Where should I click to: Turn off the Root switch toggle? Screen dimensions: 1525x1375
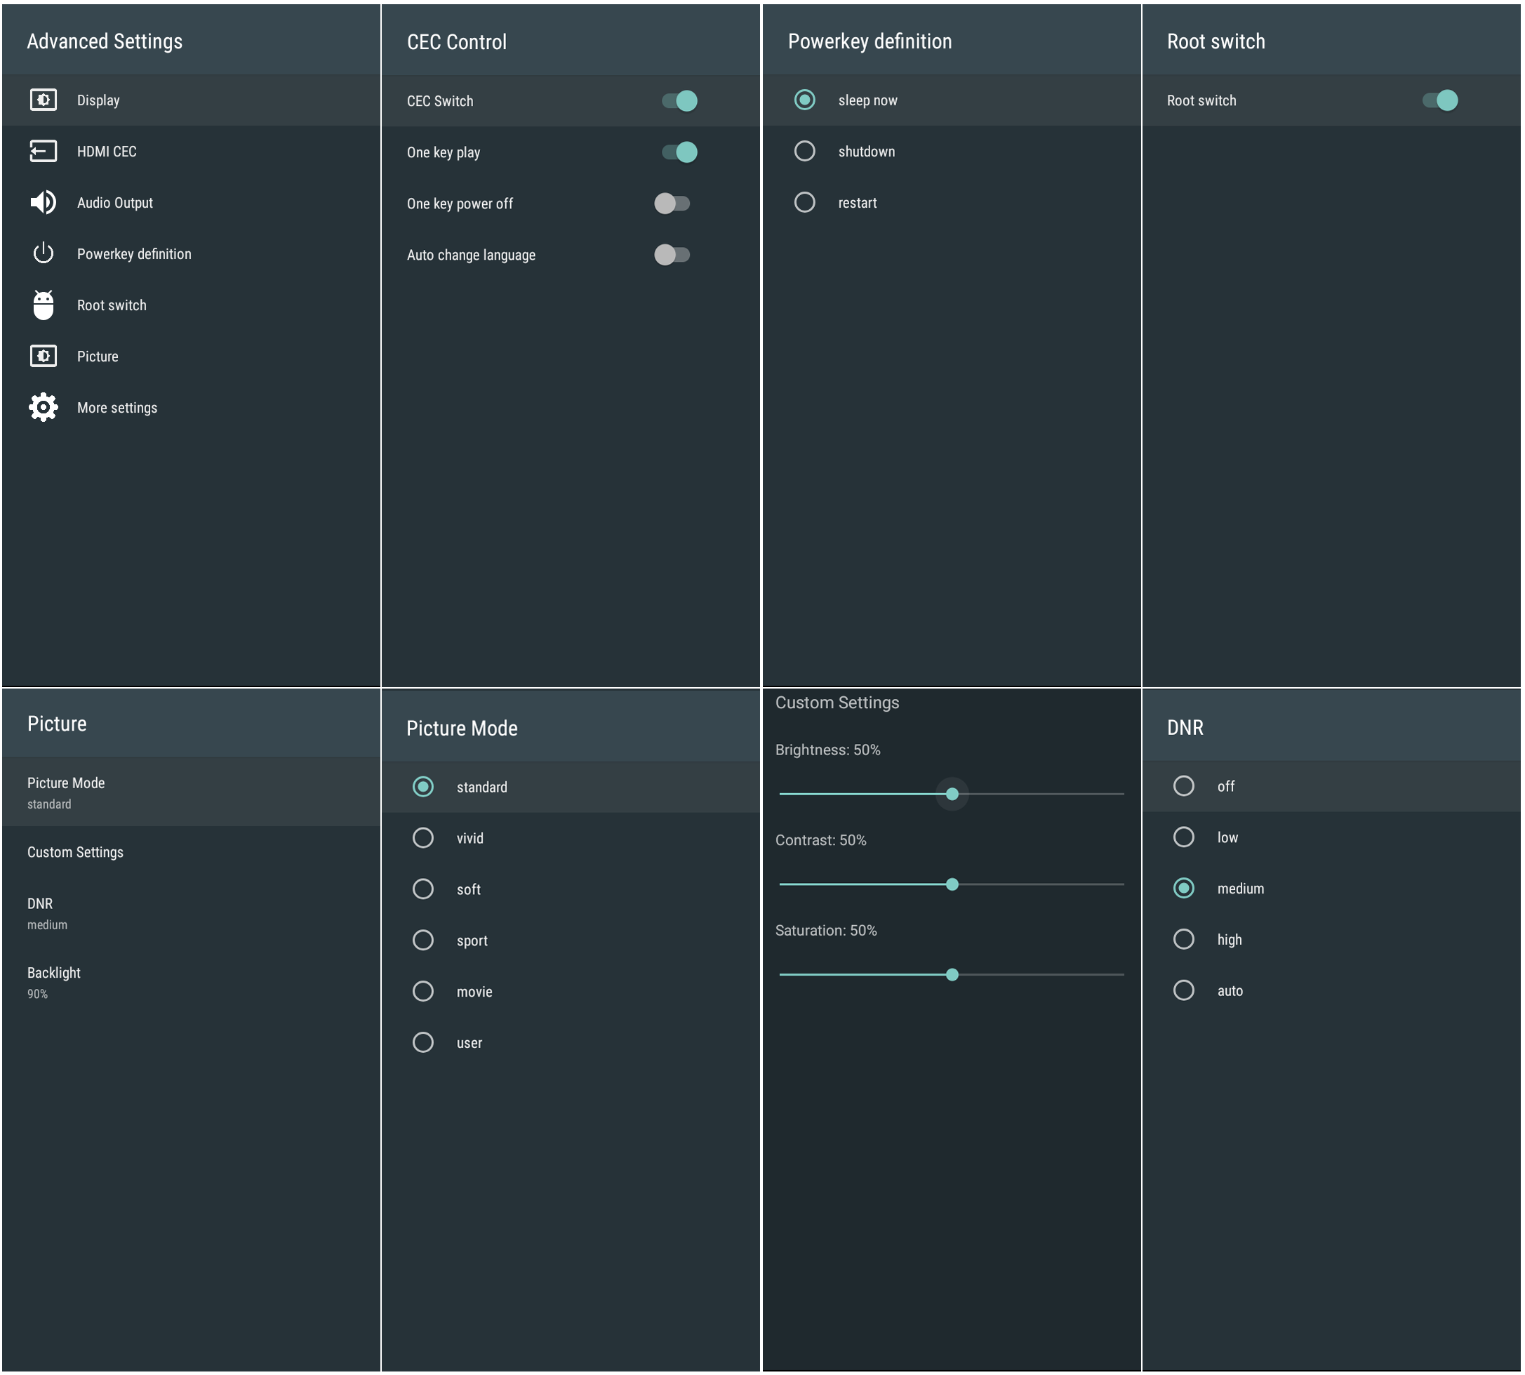point(1439,100)
